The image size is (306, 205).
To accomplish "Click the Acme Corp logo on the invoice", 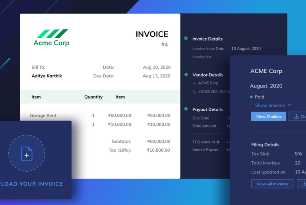I will [x=51, y=38].
